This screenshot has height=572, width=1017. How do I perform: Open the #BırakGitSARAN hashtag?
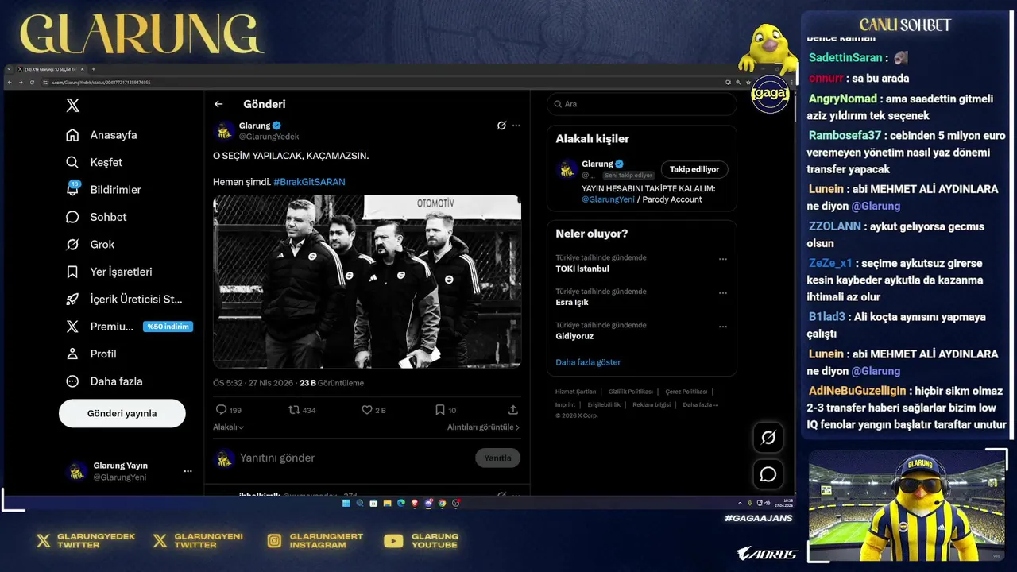coord(309,182)
